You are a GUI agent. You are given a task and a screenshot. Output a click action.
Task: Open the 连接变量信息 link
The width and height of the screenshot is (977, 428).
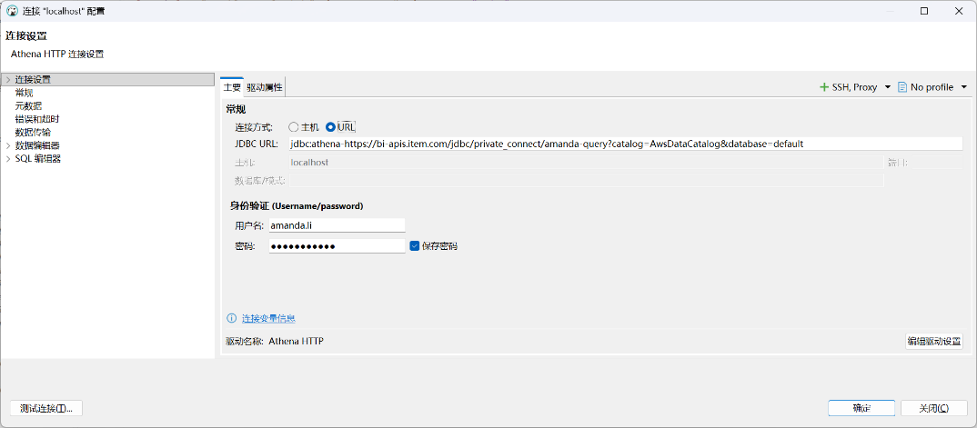pyautogui.click(x=268, y=319)
